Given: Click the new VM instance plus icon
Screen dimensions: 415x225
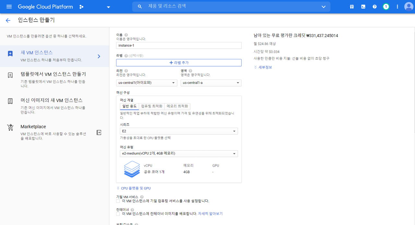Looking at the screenshot, I should (10, 54).
